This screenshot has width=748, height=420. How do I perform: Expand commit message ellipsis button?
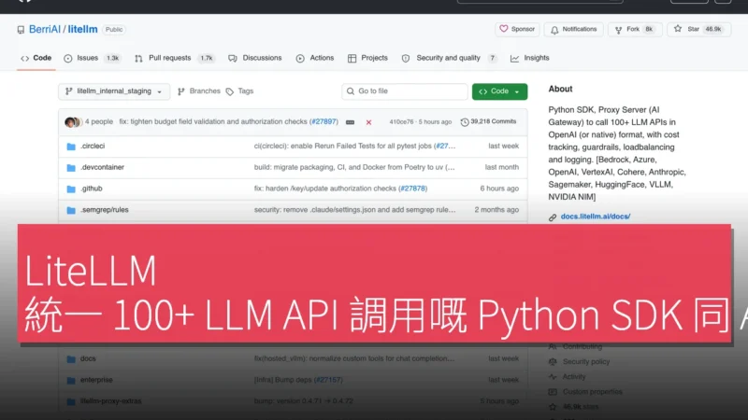point(350,122)
